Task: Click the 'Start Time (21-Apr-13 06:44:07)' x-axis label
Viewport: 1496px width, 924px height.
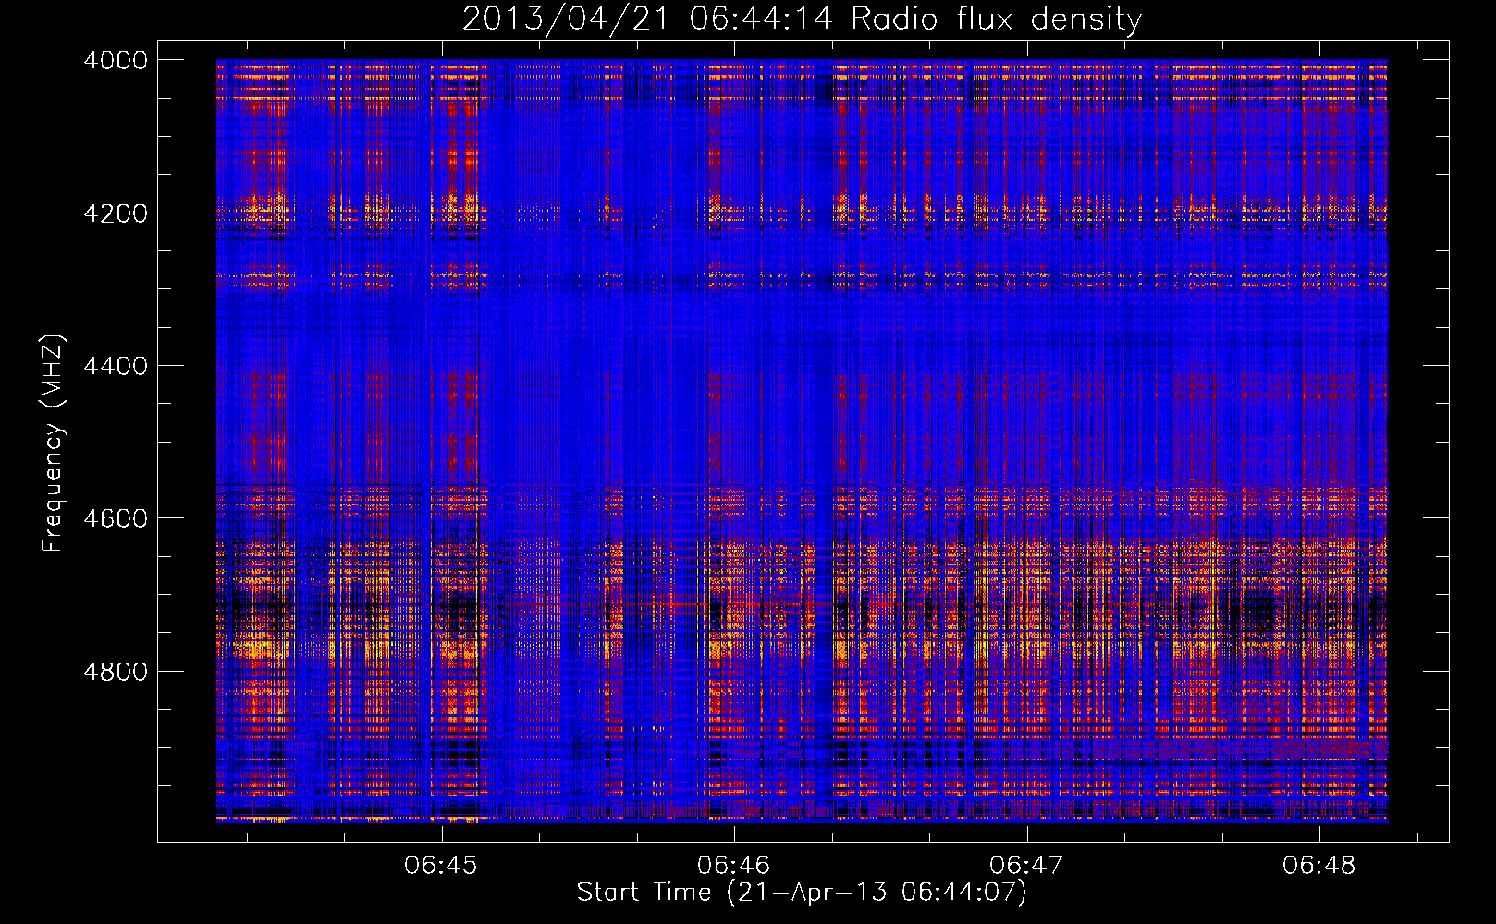Action: tap(802, 893)
